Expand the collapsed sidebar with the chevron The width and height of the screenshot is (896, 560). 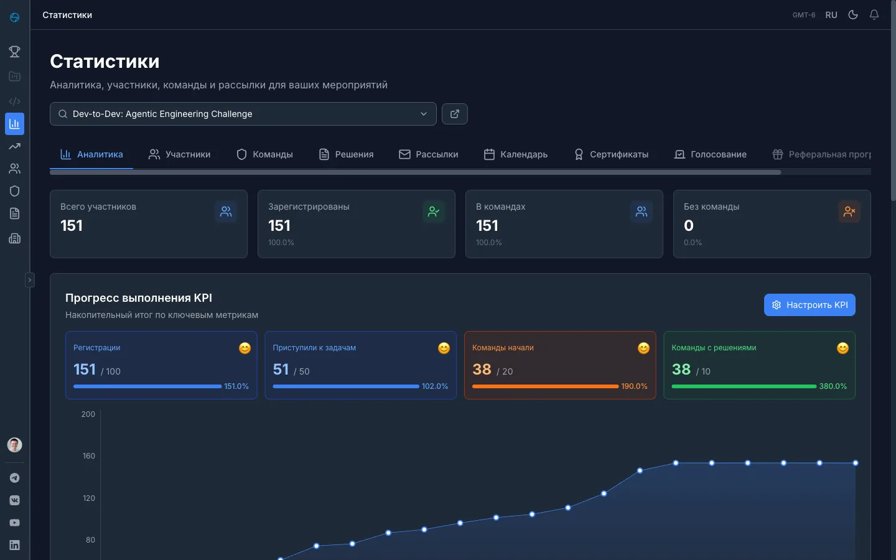click(x=29, y=280)
